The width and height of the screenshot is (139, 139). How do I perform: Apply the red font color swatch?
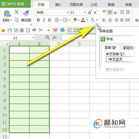point(83,20)
